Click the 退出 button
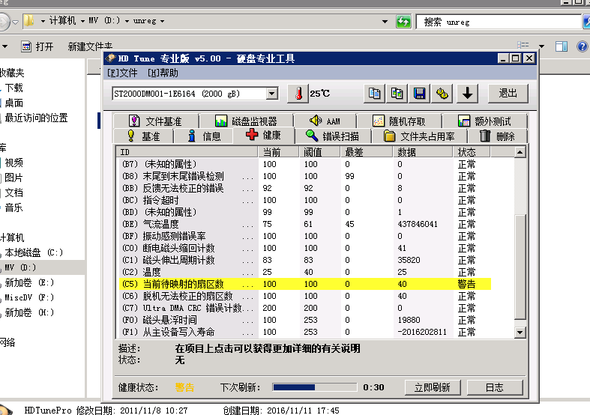Viewport: 590px width, 415px height. coord(508,93)
